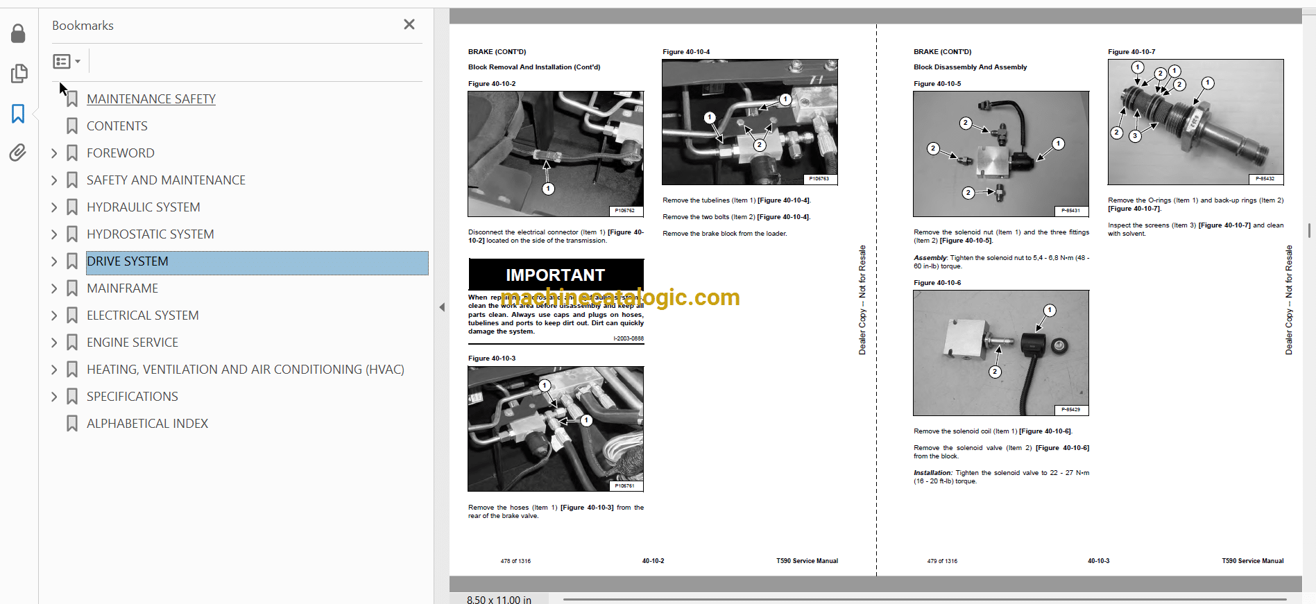Image resolution: width=1316 pixels, height=604 pixels.
Task: Click the Figure 40-10-4 photo
Action: click(x=750, y=122)
